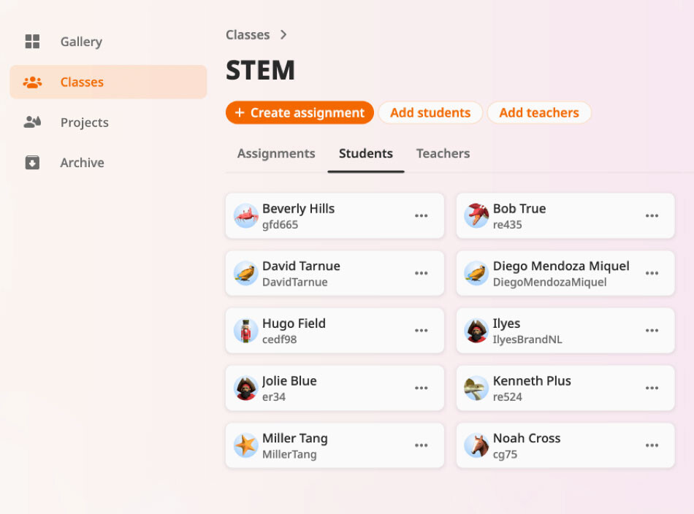Click the Classes people icon
The image size is (694, 514).
coord(32,83)
